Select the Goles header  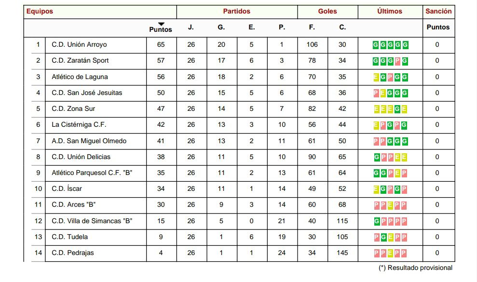coord(327,11)
